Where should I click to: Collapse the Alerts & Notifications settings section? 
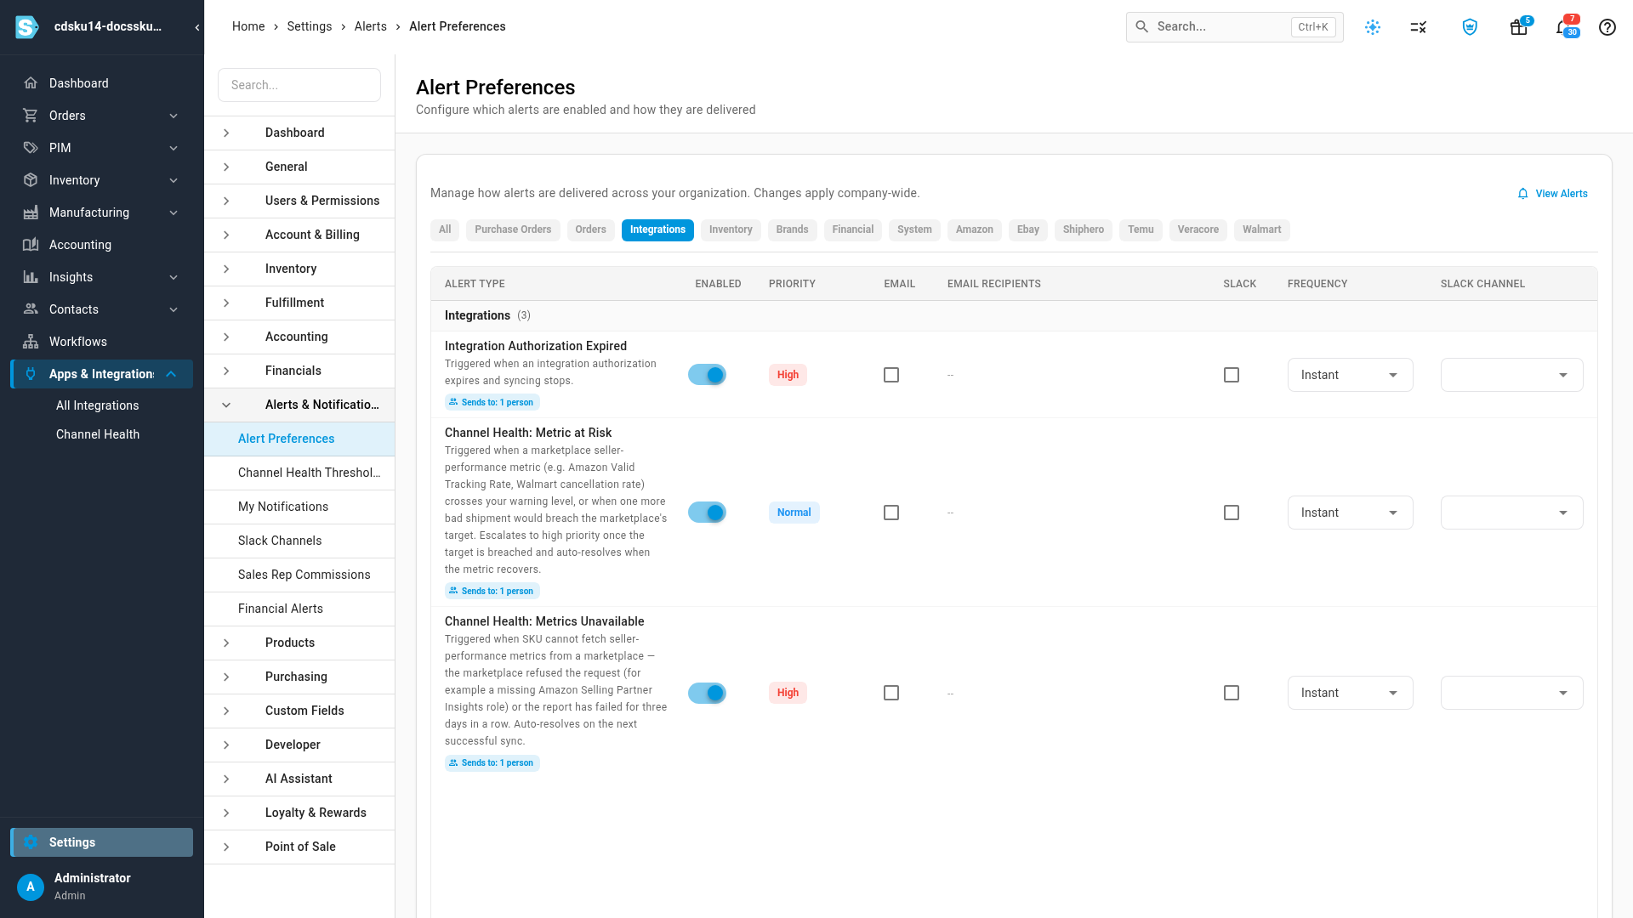pyautogui.click(x=299, y=405)
